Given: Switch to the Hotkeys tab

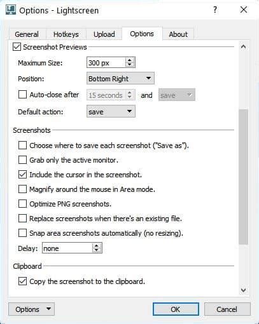Looking at the screenshot, I should click(x=66, y=34).
